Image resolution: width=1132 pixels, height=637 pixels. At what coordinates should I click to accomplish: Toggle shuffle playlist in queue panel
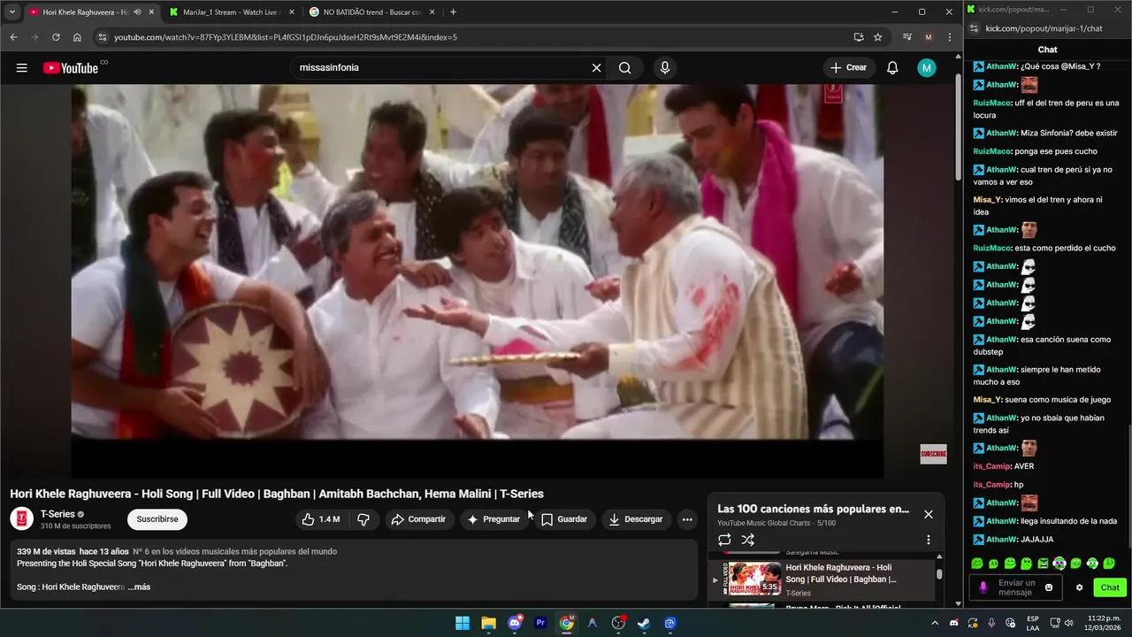point(747,540)
